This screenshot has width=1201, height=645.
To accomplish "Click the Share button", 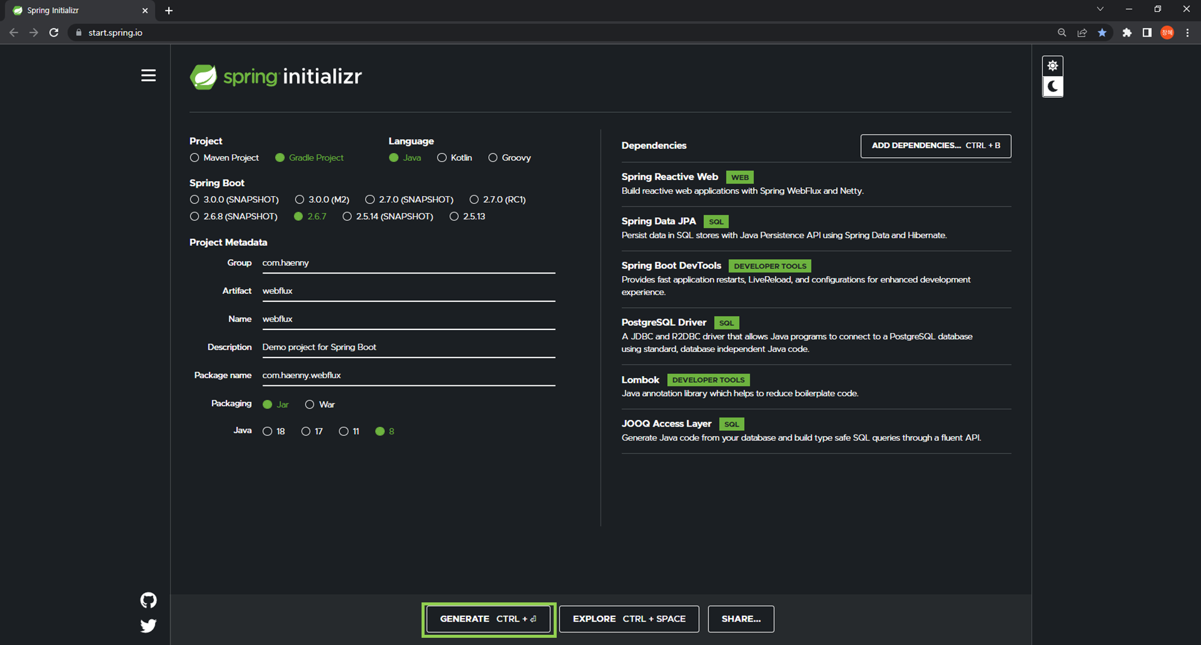I will click(741, 619).
